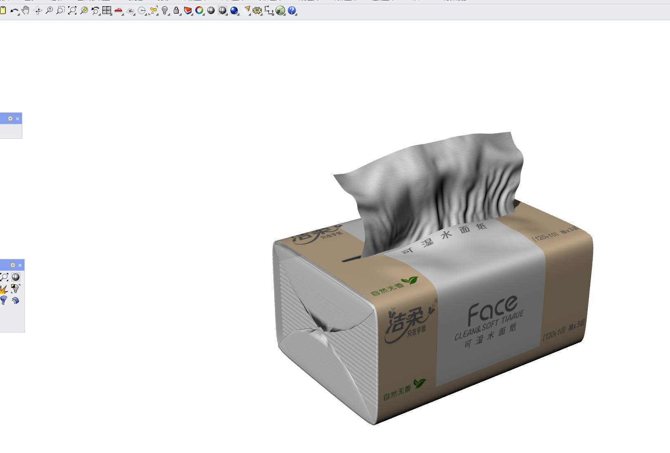Click the orange Explode icon in the floating panel
The image size is (670, 453).
[4, 289]
